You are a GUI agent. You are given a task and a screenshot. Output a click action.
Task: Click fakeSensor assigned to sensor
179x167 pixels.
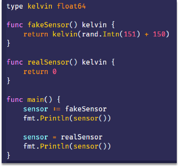point(86,109)
